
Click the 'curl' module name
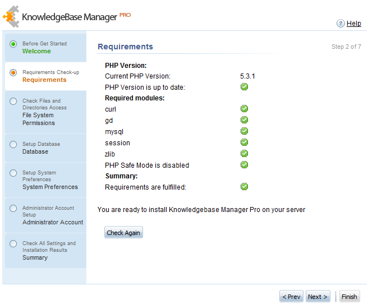click(111, 109)
